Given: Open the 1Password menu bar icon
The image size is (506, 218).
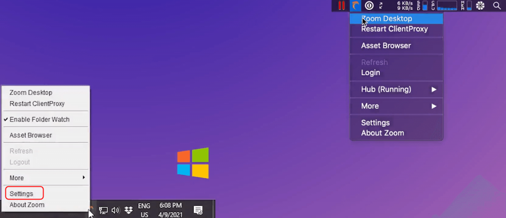Looking at the screenshot, I should [369, 6].
